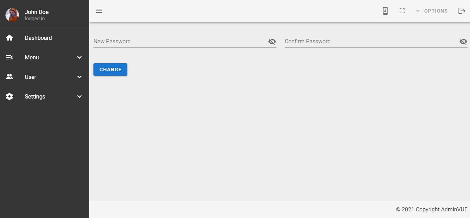This screenshot has height=218, width=470.
Task: Toggle fullscreen mode icon
Action: point(402,11)
